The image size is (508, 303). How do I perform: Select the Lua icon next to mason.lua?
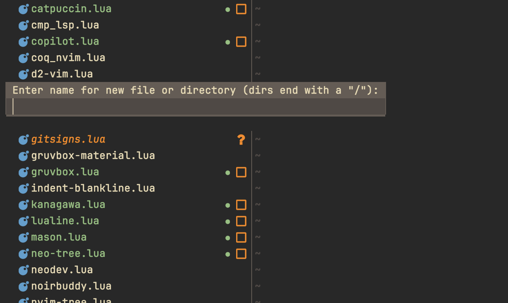[x=23, y=237]
